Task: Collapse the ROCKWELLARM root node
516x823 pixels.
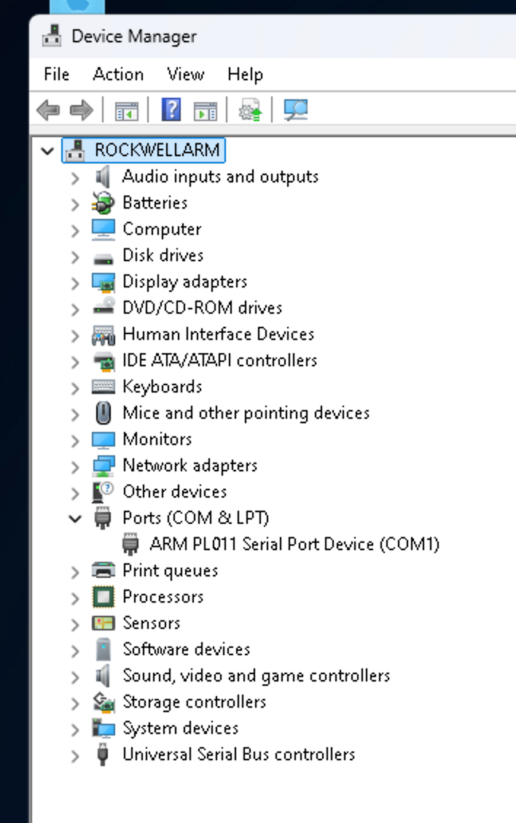Action: tap(47, 151)
